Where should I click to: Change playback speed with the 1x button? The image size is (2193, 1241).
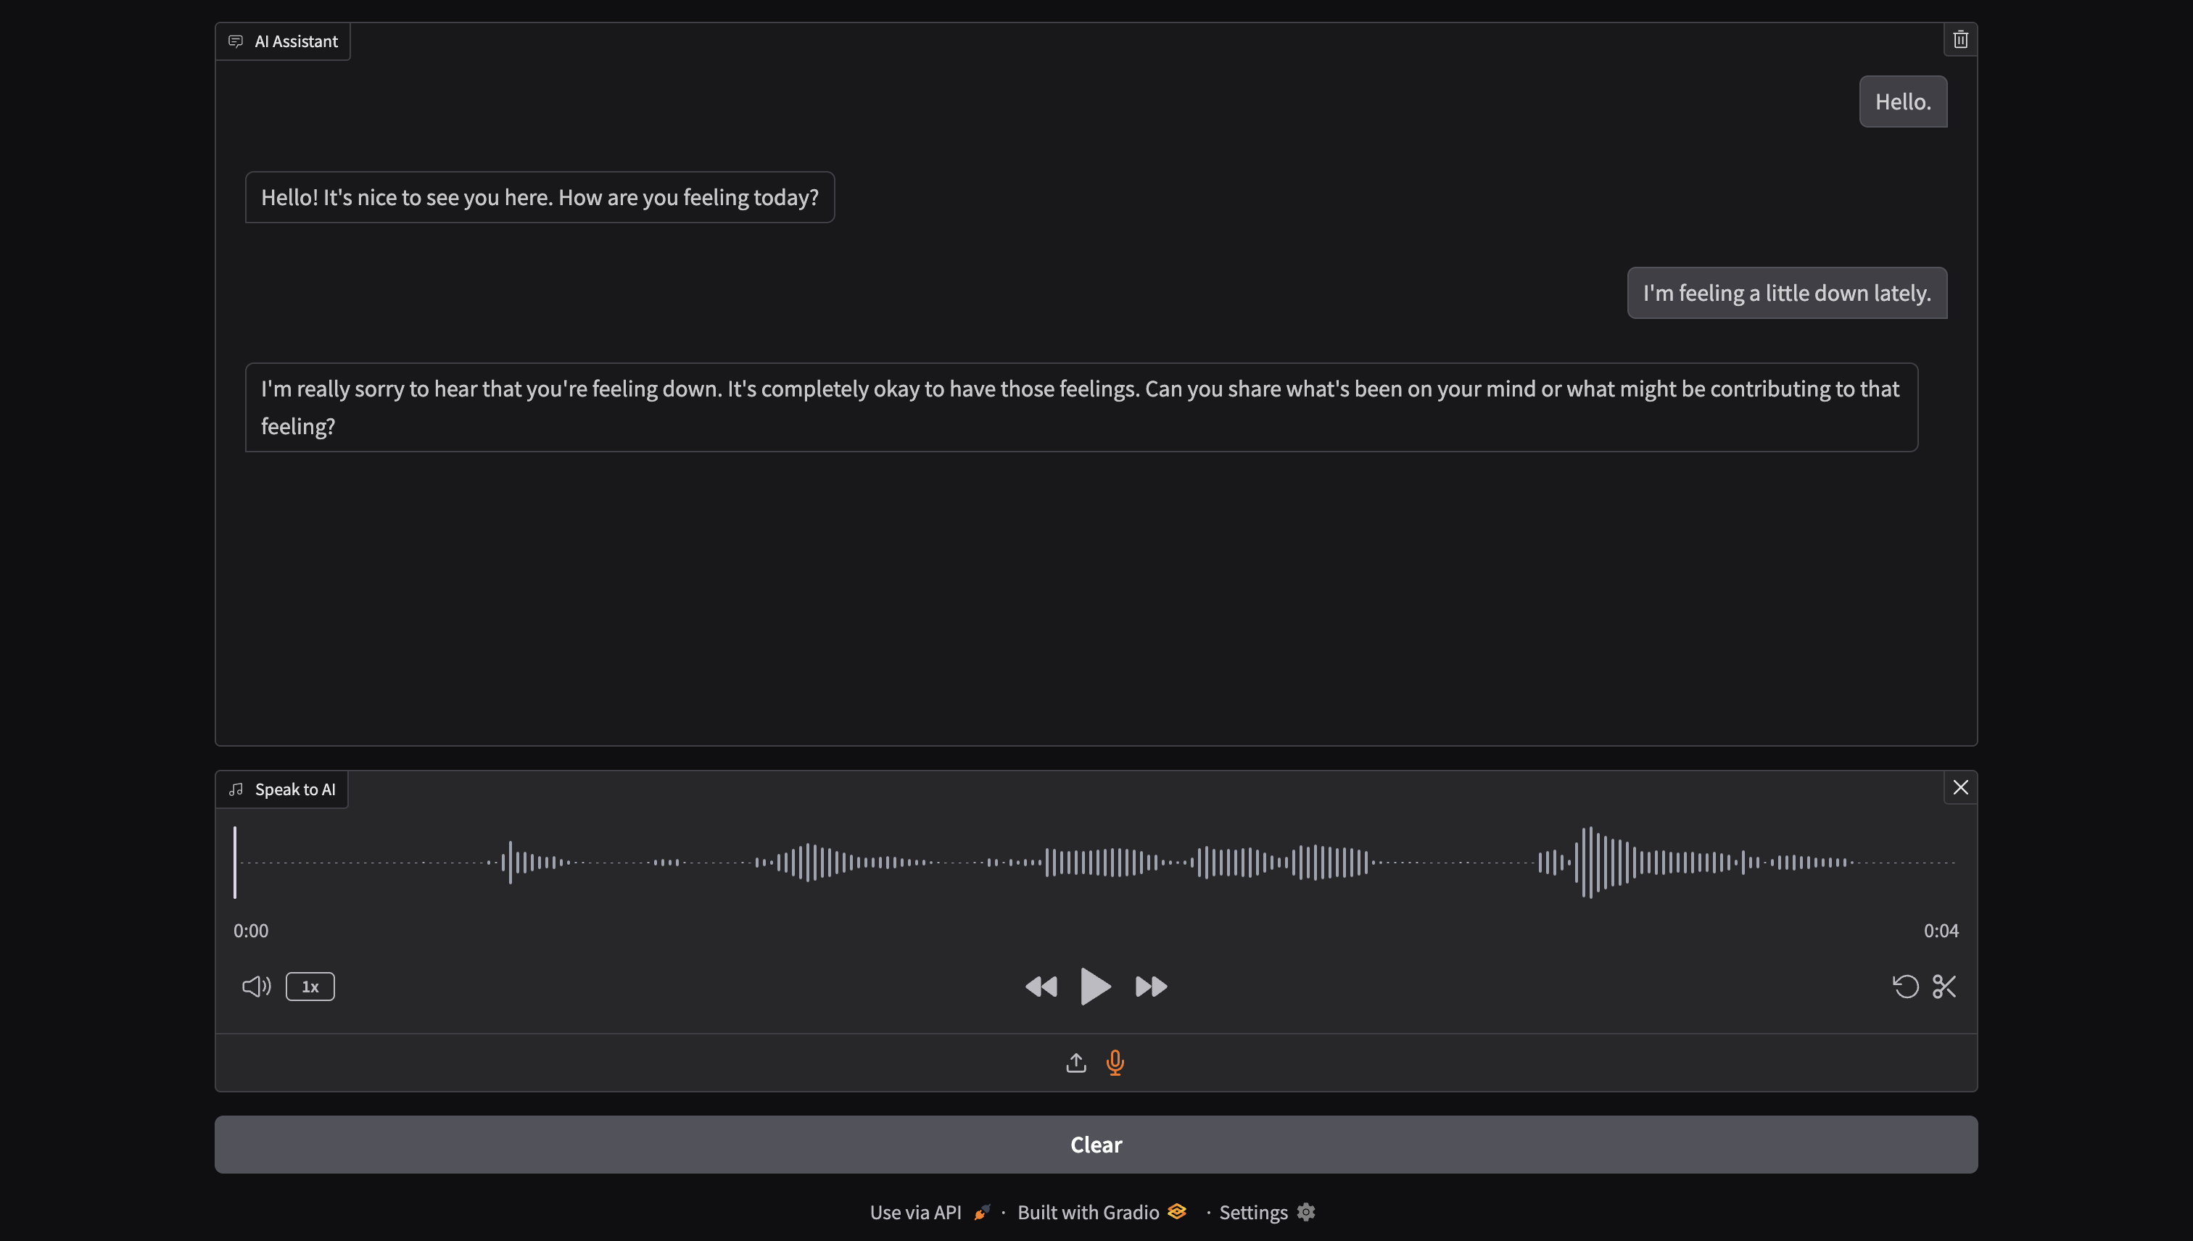(x=310, y=986)
